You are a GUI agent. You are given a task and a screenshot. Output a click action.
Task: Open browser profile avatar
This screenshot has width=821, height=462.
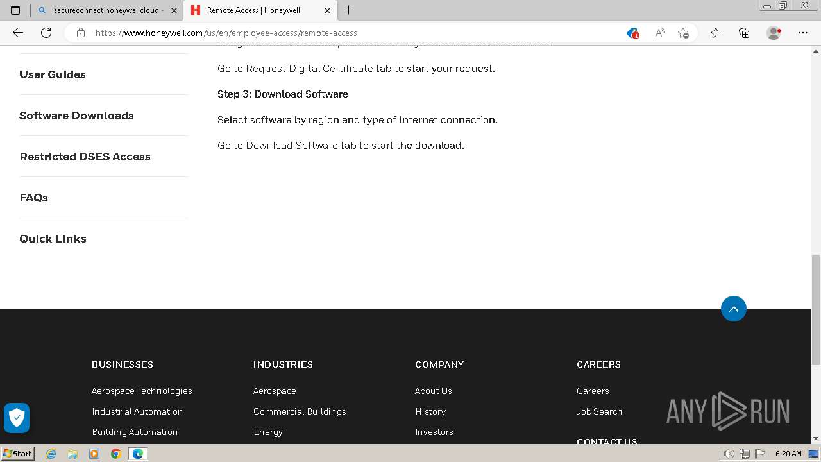click(774, 33)
